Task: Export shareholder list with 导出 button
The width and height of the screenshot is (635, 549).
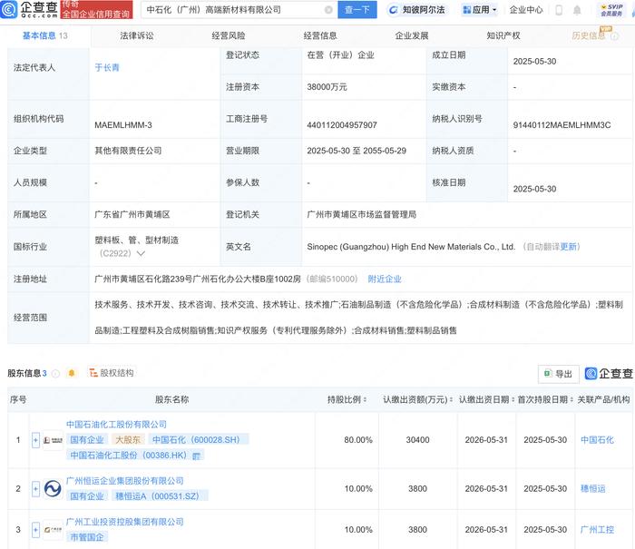Action: (x=559, y=374)
